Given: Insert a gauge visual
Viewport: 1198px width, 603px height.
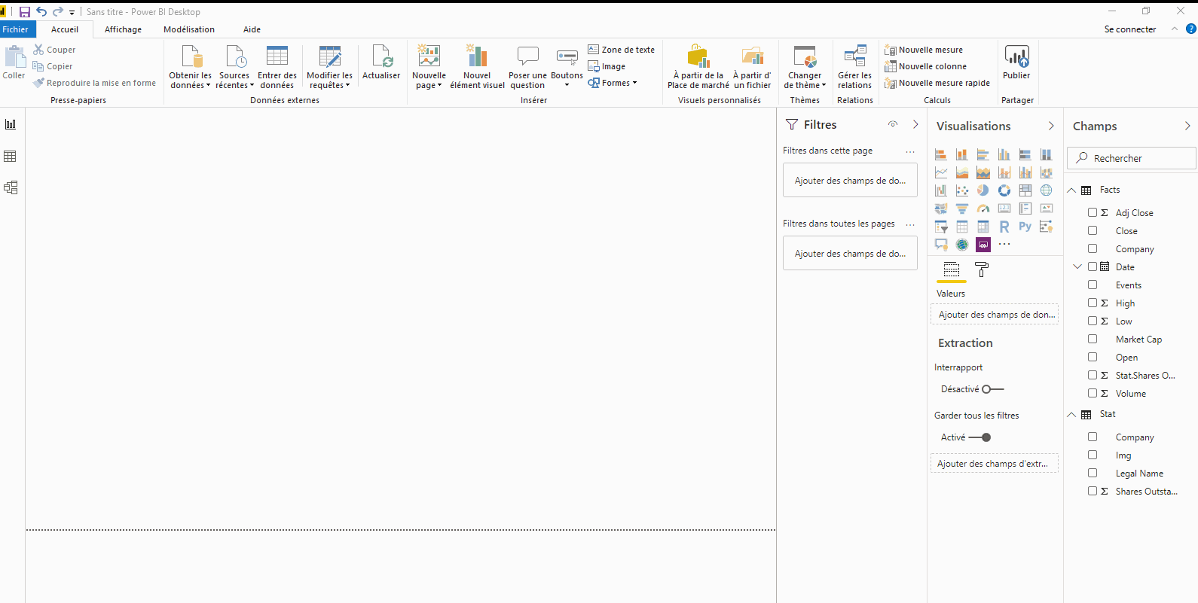Looking at the screenshot, I should pyautogui.click(x=983, y=209).
